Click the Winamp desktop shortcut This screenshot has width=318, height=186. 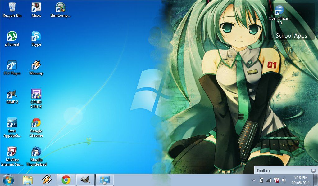(36, 68)
